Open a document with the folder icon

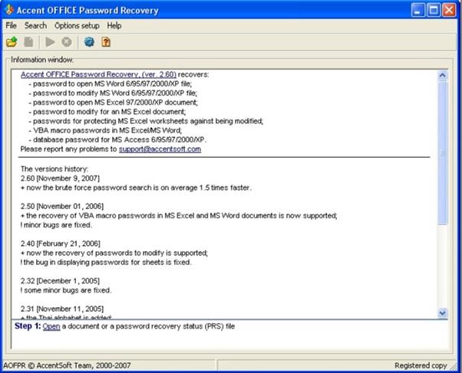click(x=12, y=42)
